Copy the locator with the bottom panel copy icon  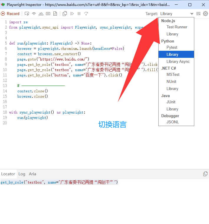[x=205, y=174]
